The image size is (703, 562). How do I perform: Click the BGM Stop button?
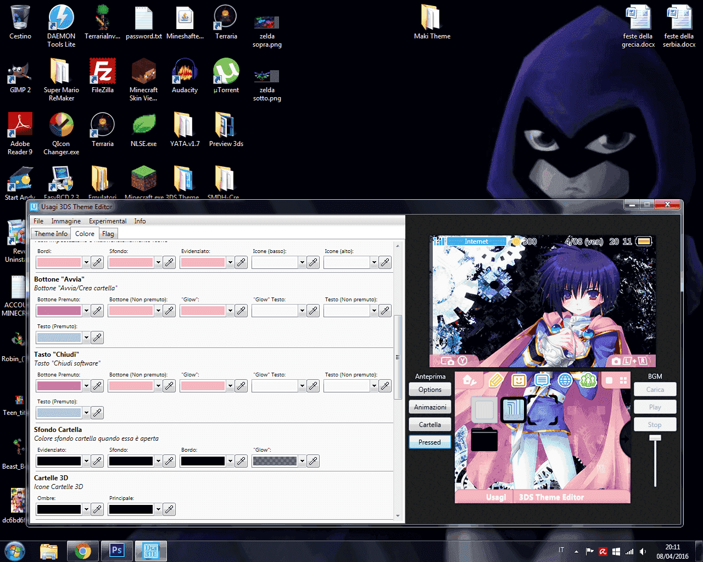click(x=655, y=425)
